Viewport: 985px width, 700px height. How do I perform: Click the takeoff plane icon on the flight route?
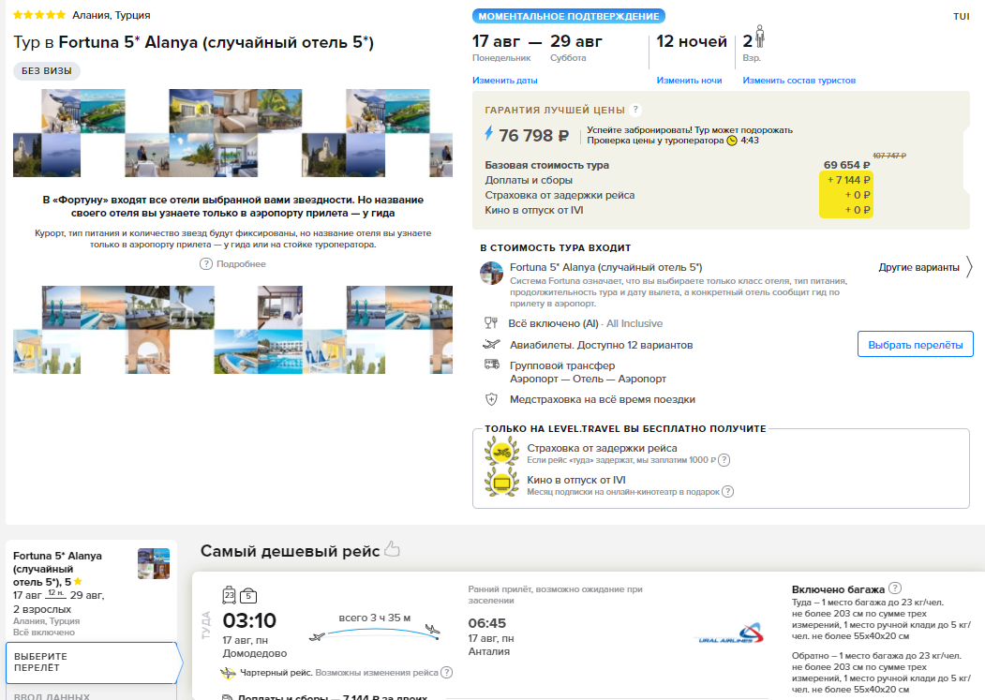tap(317, 637)
